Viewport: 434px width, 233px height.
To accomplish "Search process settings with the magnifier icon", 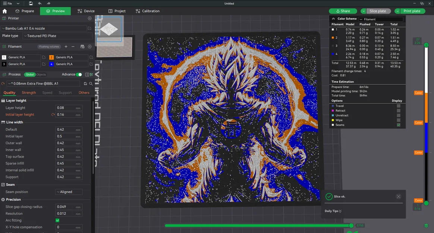I will (x=91, y=84).
